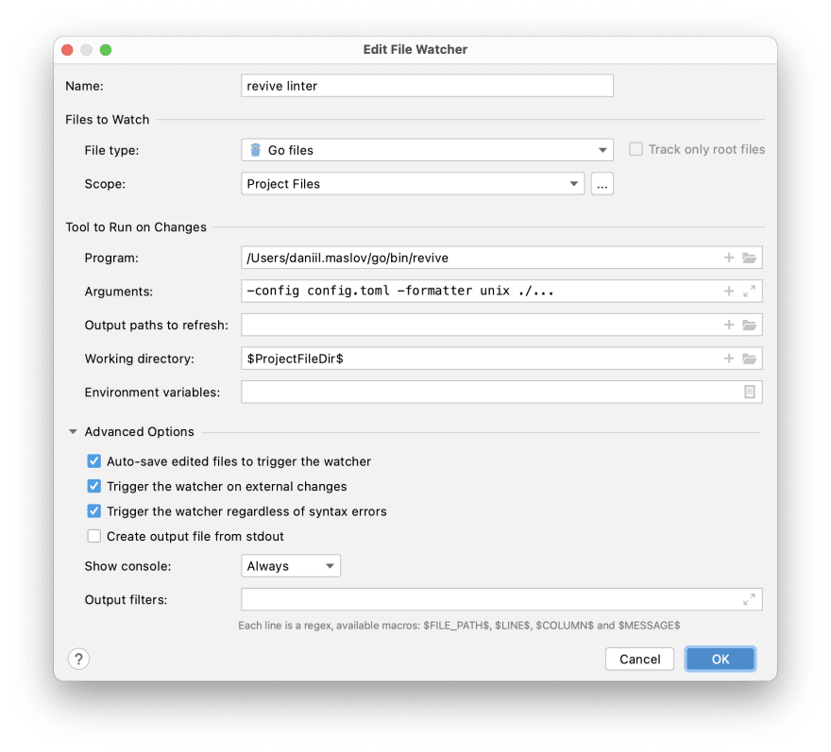Uncheck Auto-save edited files to trigger watcher

tap(93, 461)
